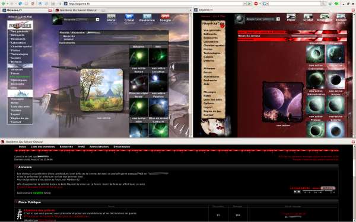Click the forum music player progress slider
This screenshot has height=222, width=356.
[318, 191]
